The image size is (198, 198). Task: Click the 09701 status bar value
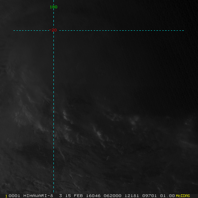[149, 196]
